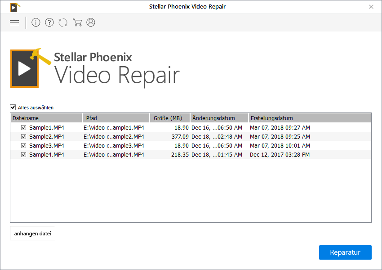
Task: Uncheck the Sample4.MP4 checkbox
Action: 24,155
